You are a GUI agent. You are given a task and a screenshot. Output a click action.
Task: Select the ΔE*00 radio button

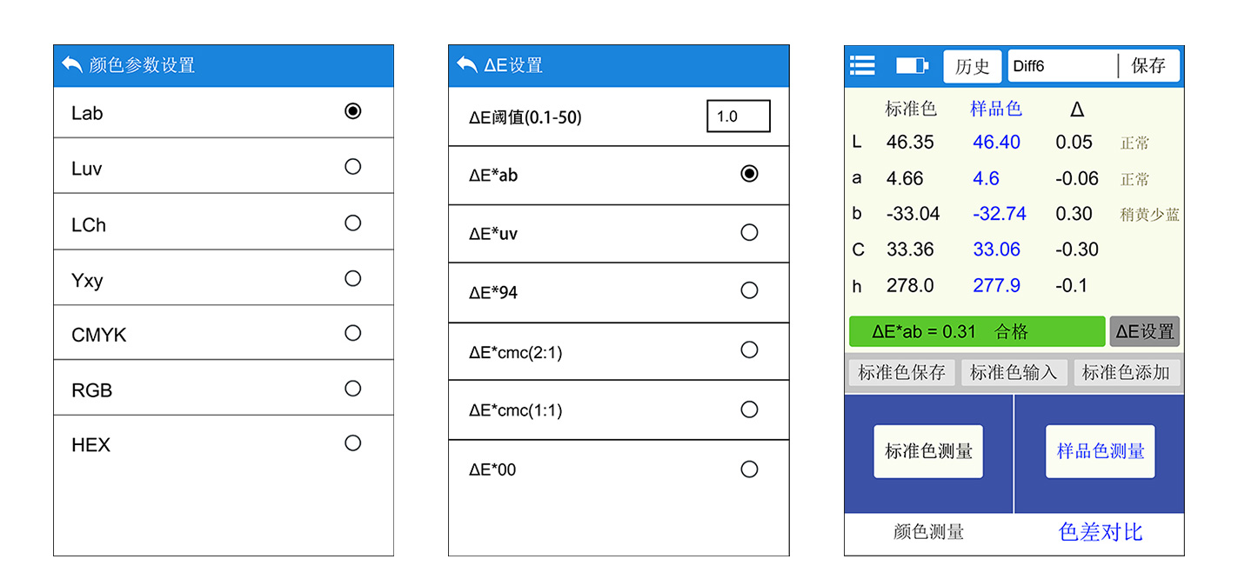click(749, 469)
